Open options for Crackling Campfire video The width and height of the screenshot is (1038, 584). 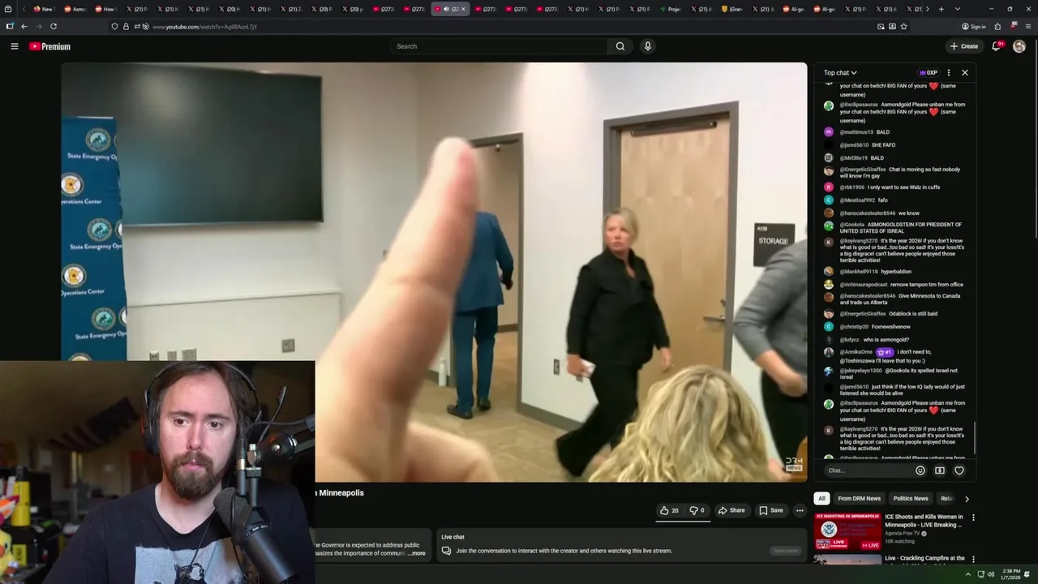(973, 559)
